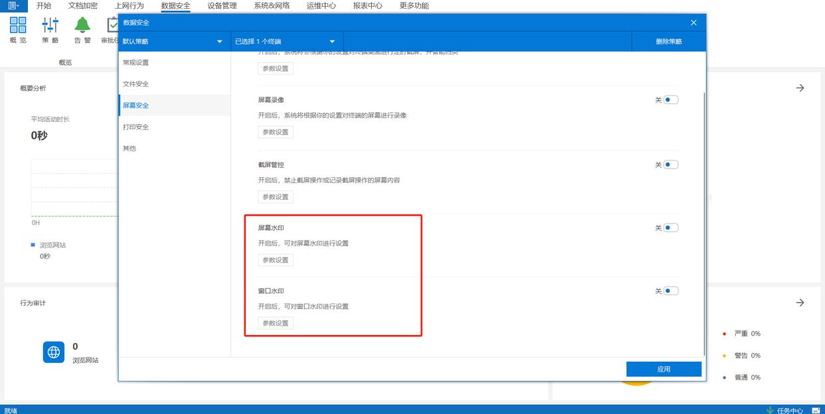The width and height of the screenshot is (825, 414).
Task: Open the 报表中心 menu tab
Action: [x=367, y=5]
